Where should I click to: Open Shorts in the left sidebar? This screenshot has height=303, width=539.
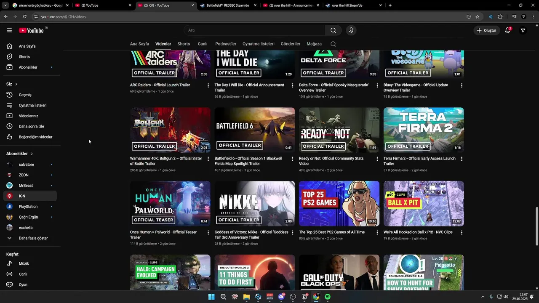(30, 57)
